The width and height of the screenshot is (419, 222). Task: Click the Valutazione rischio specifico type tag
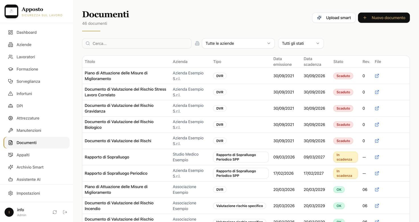239,206
